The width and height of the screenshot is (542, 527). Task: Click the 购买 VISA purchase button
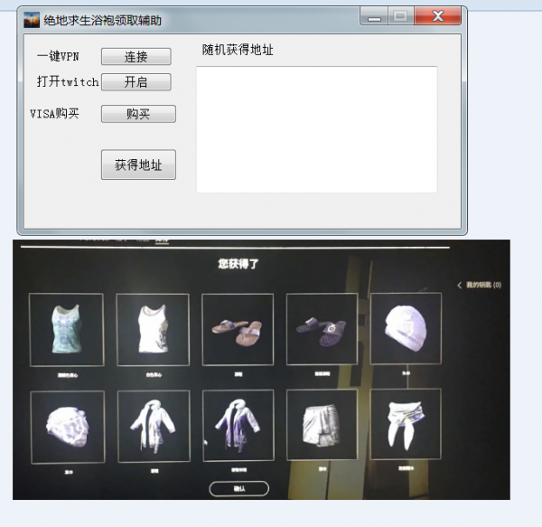click(138, 114)
